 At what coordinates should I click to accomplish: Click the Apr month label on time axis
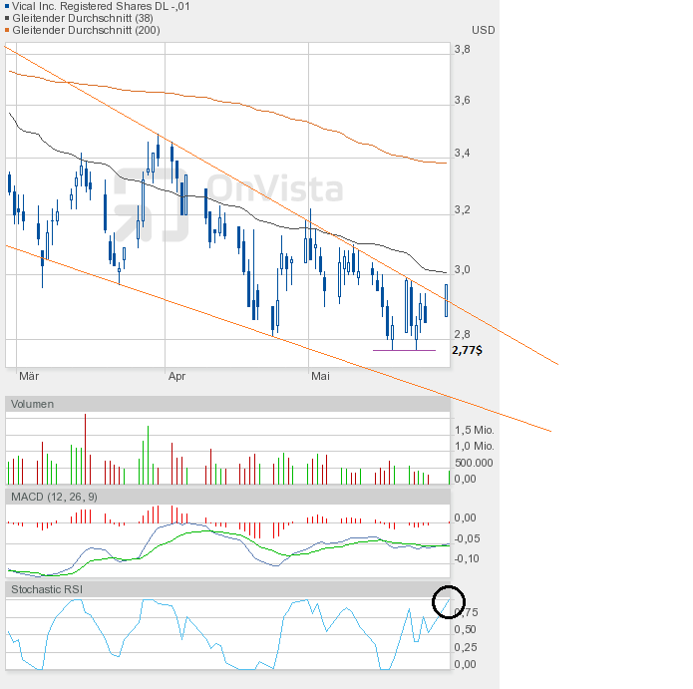click(176, 376)
